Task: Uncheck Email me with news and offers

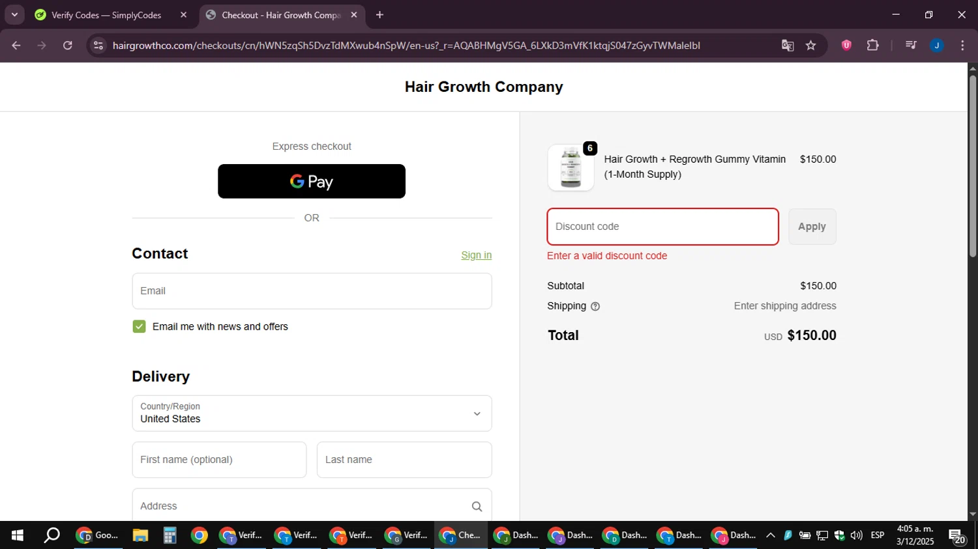Action: pos(139,326)
